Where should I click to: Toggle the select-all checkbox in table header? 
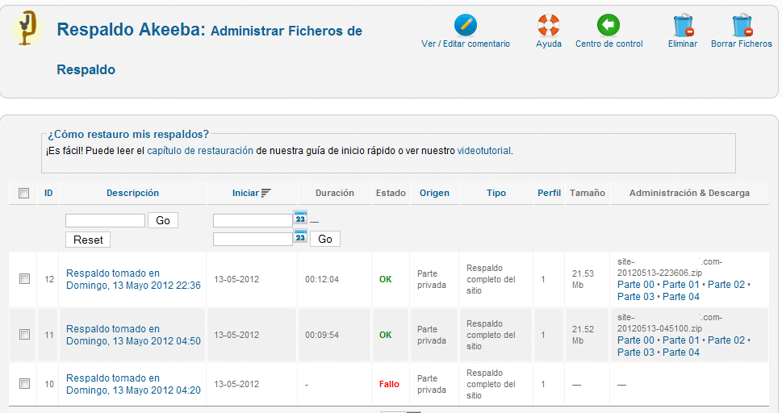pos(23,193)
